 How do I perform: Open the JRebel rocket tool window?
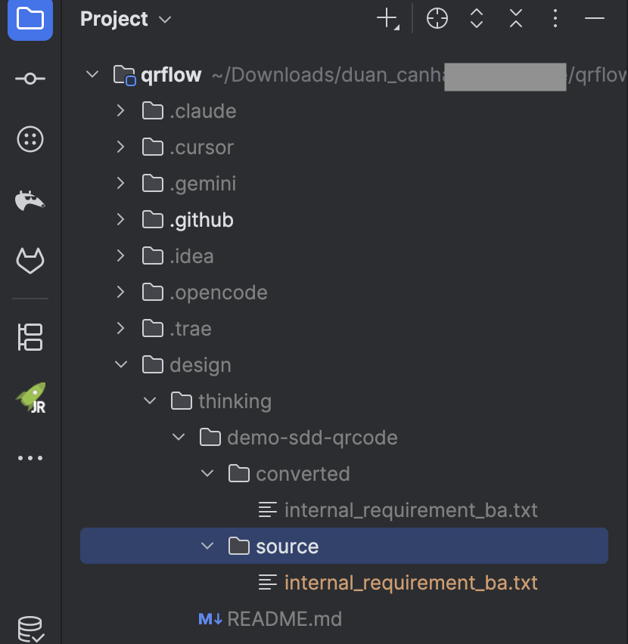[x=30, y=398]
